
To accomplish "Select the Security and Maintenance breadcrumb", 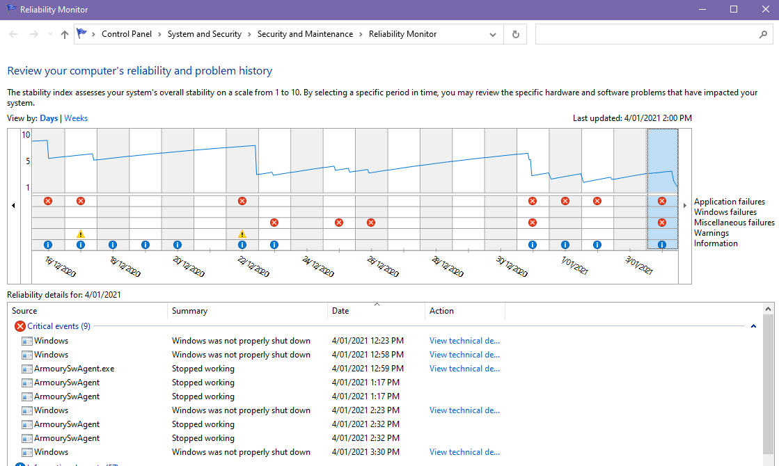I will click(305, 34).
